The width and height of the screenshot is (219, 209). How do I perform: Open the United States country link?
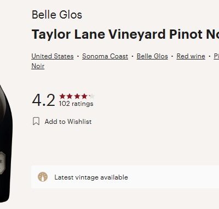(53, 56)
